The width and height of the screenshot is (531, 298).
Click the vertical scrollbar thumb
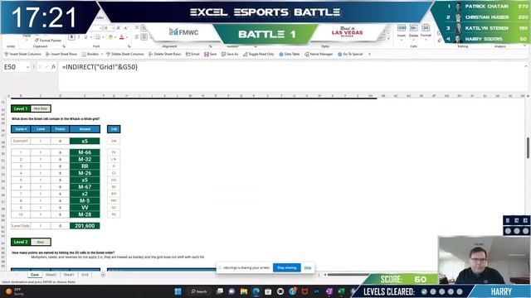click(528, 147)
